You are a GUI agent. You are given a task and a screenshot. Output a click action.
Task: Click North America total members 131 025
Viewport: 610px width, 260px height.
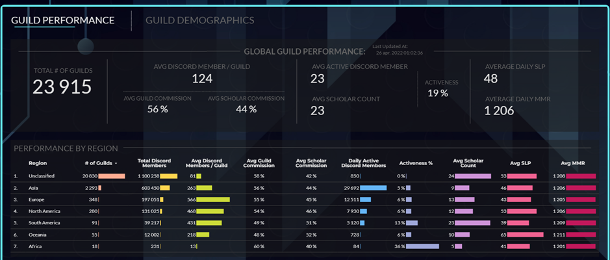coord(151,211)
